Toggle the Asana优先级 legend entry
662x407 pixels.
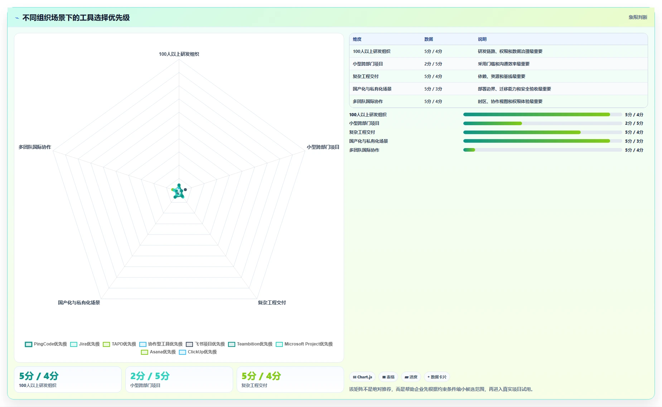click(158, 352)
